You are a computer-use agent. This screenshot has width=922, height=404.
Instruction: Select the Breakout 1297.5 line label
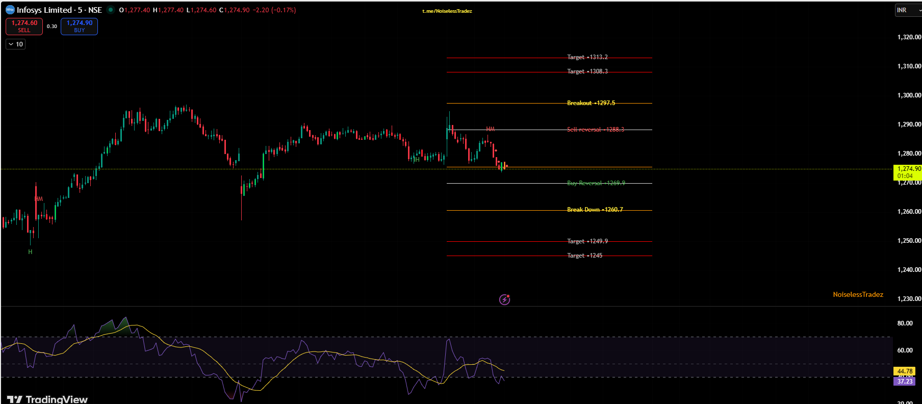pyautogui.click(x=591, y=103)
